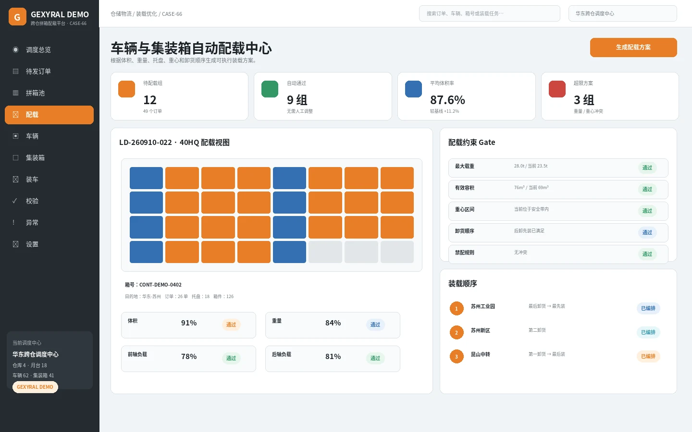692x432 pixels.
Task: Click the 前轴负载 78% 通过 badge
Action: (231, 358)
